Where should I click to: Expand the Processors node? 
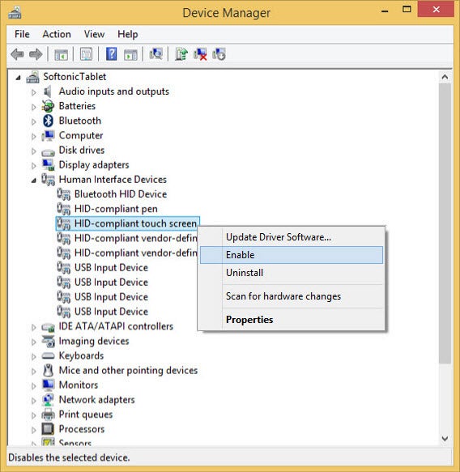pyautogui.click(x=34, y=430)
